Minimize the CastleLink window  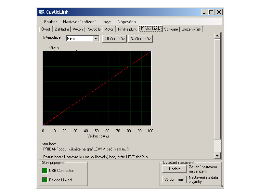pos(204,12)
